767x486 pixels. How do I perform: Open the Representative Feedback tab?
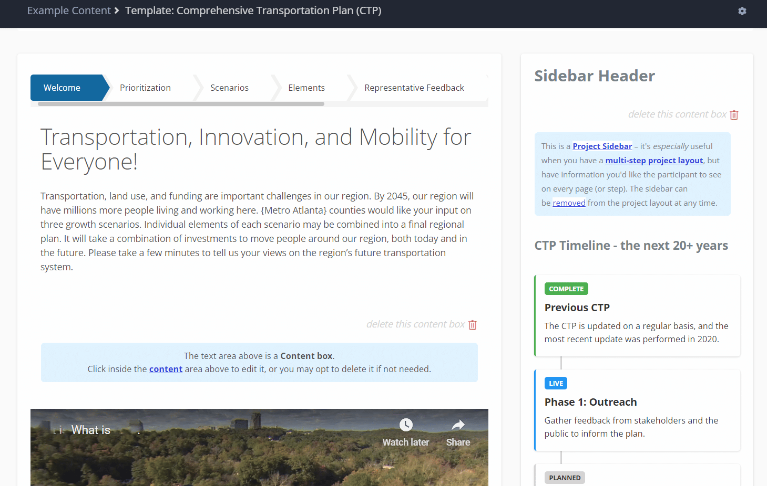414,88
